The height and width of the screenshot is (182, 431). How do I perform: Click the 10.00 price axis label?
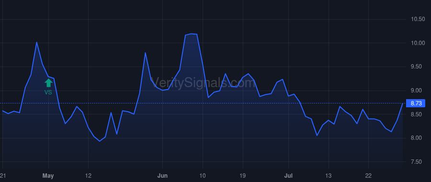pos(418,43)
